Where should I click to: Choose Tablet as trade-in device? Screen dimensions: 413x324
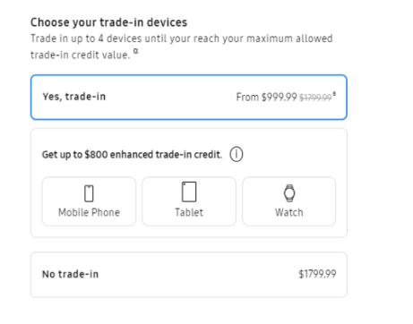[189, 201]
